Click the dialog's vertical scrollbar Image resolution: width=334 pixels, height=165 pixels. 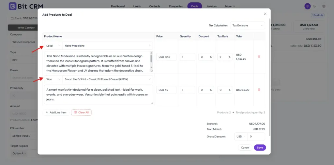(x=270, y=77)
